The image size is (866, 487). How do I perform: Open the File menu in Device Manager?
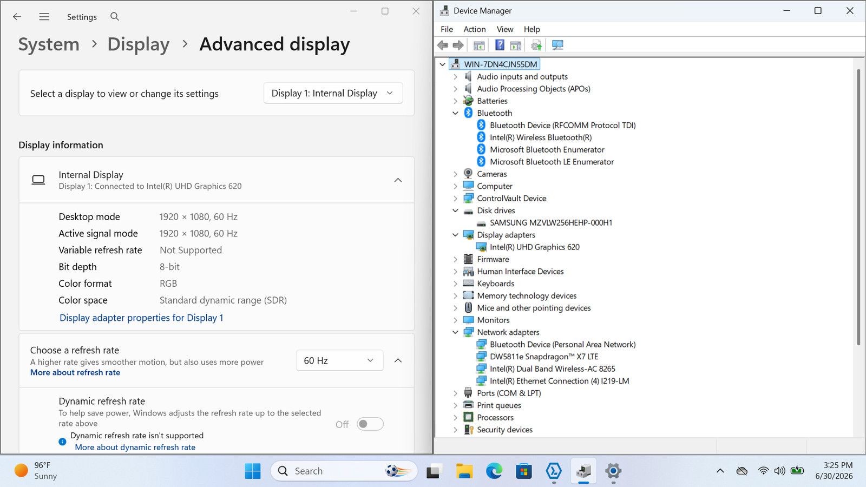tap(447, 29)
